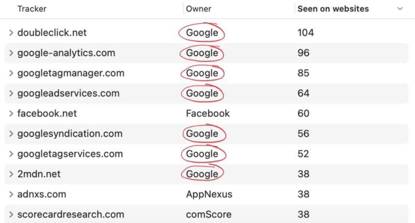415x223 pixels.
Task: Toggle sort order arrow on Seen on websites
Action: [400, 9]
